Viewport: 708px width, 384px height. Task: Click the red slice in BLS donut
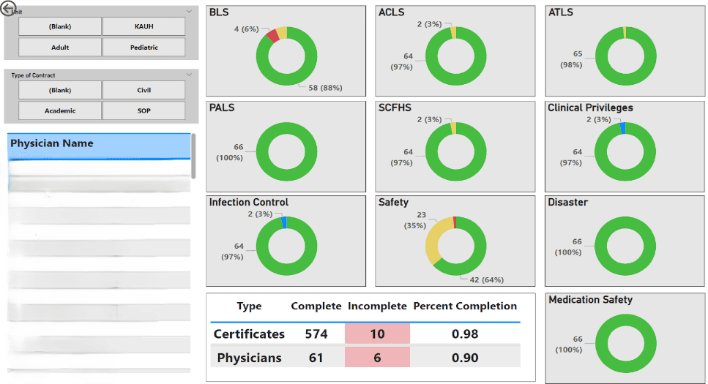tap(272, 36)
